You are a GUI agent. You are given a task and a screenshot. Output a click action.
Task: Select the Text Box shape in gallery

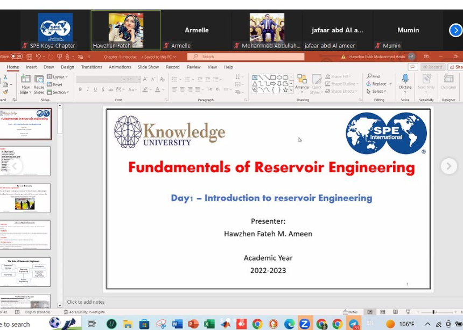pyautogui.click(x=255, y=78)
